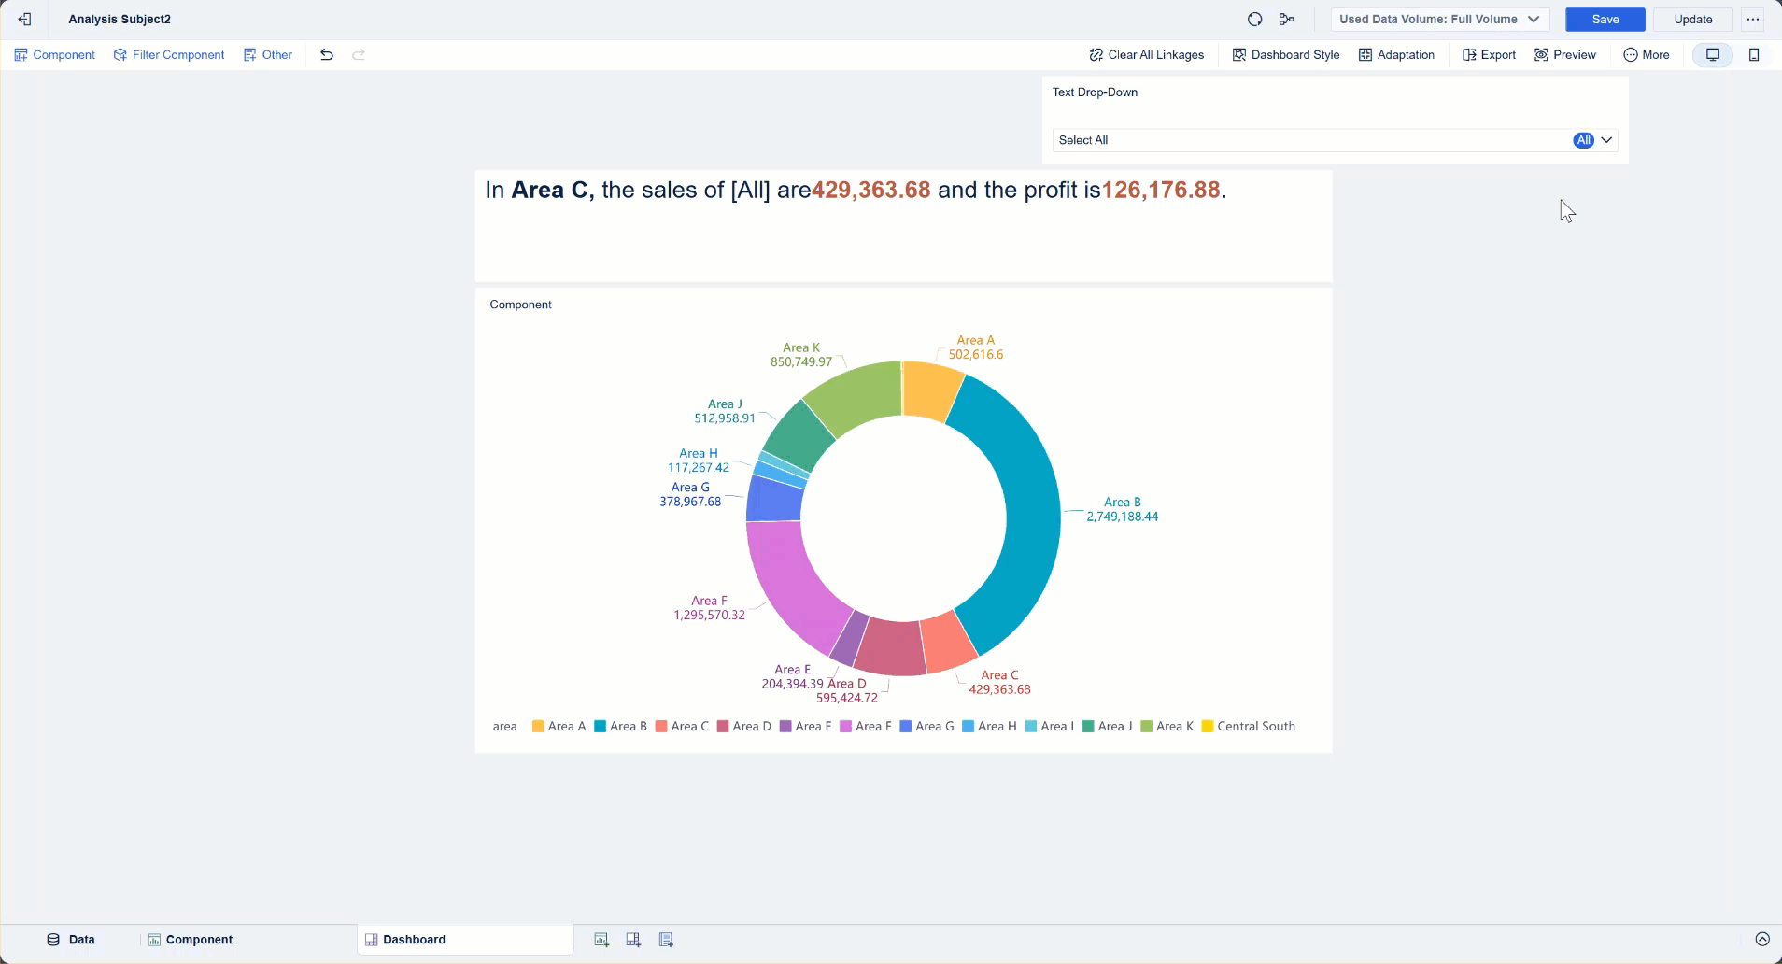Switch to desktop layout view icon
The height and width of the screenshot is (964, 1782).
click(1713, 54)
